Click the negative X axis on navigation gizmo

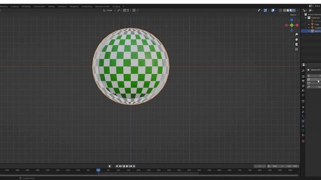tap(286, 25)
